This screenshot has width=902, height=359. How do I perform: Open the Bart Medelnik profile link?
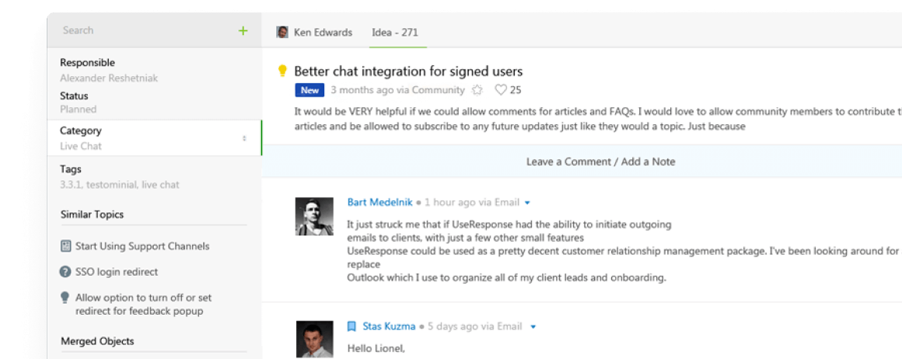(x=379, y=202)
